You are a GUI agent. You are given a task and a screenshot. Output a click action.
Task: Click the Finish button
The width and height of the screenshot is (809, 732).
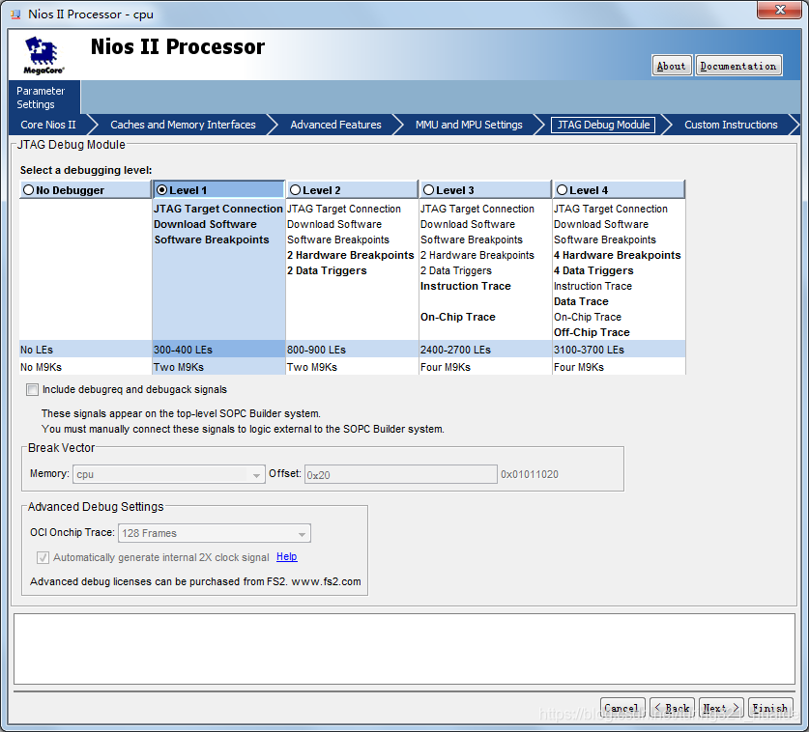tap(770, 708)
